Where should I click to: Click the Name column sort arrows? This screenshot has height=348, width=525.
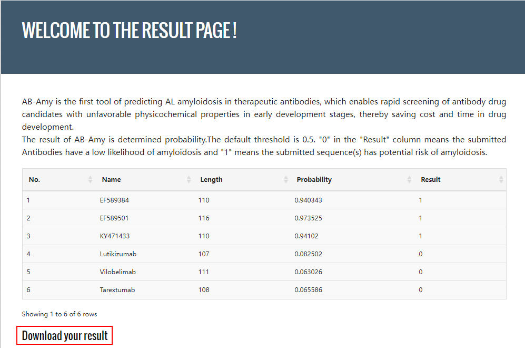tap(189, 180)
